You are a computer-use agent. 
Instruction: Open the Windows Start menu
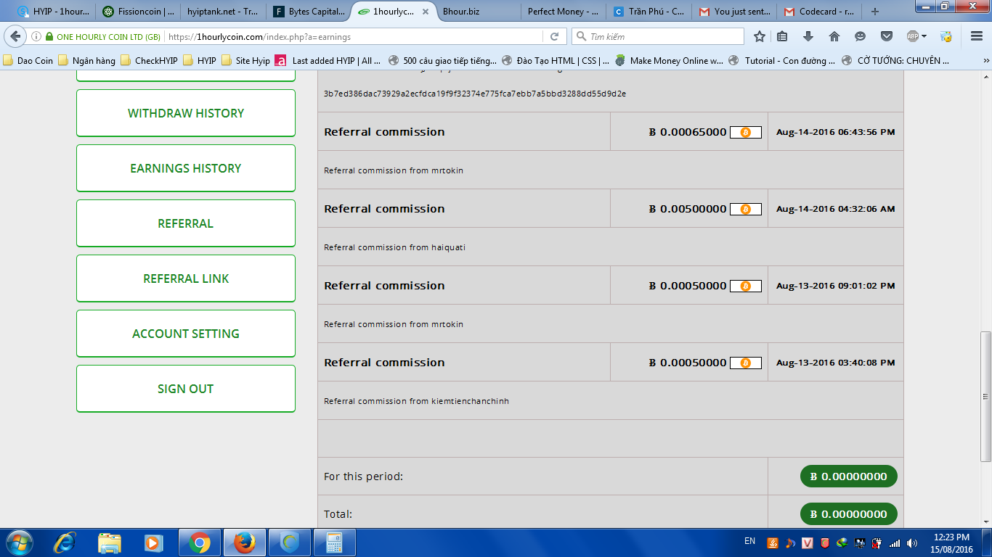coord(19,542)
